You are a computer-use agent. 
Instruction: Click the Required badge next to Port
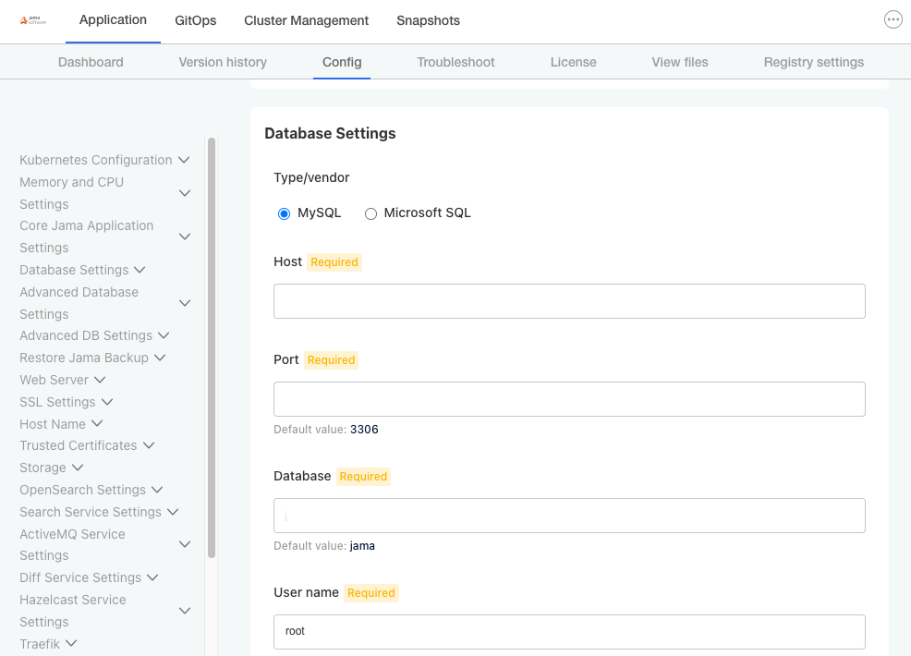click(331, 360)
